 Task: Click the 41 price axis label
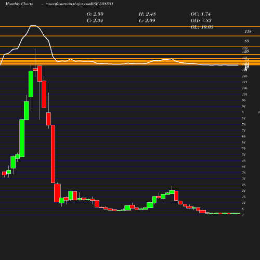(x=244, y=167)
